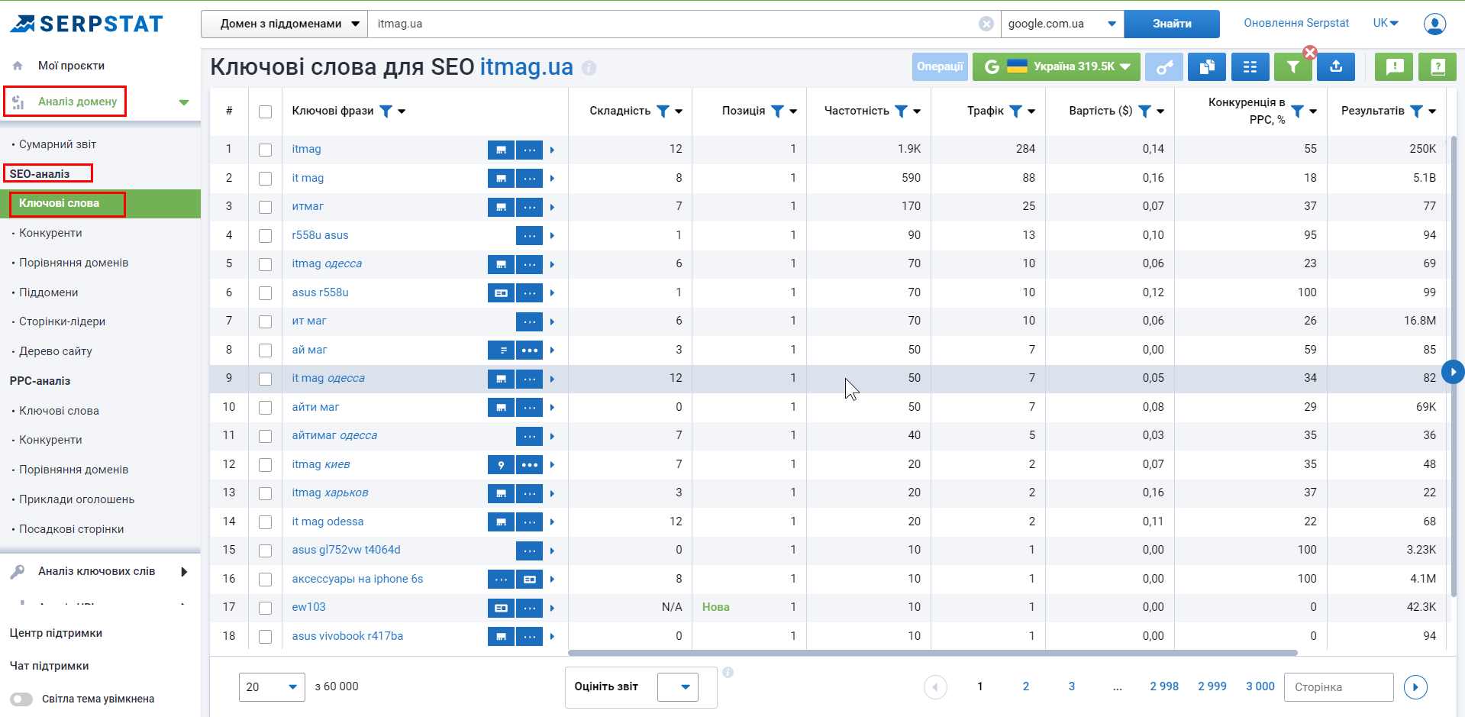Image resolution: width=1465 pixels, height=717 pixels.
Task: Open more options dots for 'r558u asus'
Action: (529, 236)
